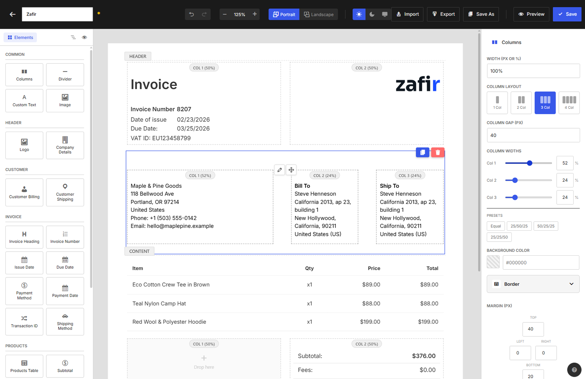Expand the Border section
The width and height of the screenshot is (585, 379).
click(x=533, y=284)
